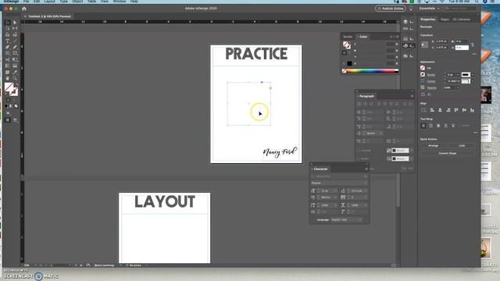Screen dimensions: 500x281
Task: Click the Lock quick action button
Action: [x=462, y=146]
